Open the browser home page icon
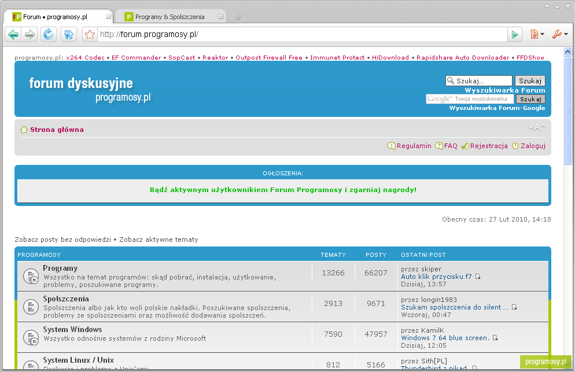The width and height of the screenshot is (575, 372). pos(69,35)
